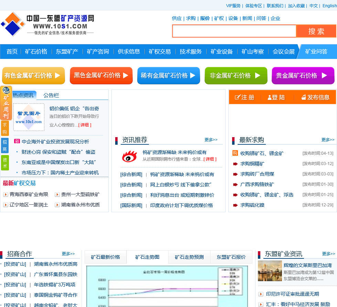Click the red arrow beside 求购铜精矿
337x307 pixels.
235,164
